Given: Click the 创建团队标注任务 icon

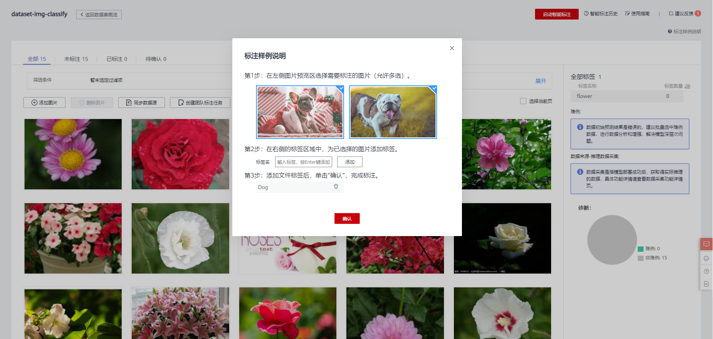Looking at the screenshot, I should click(181, 103).
